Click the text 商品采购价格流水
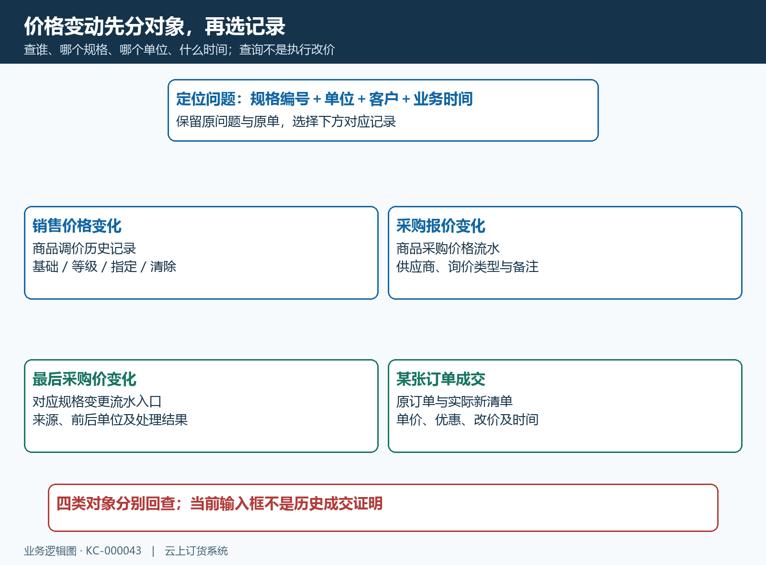Viewport: 766px width, 565px height. (448, 249)
